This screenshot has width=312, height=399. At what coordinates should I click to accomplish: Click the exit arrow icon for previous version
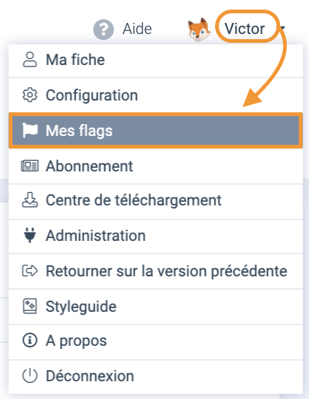pos(30,270)
